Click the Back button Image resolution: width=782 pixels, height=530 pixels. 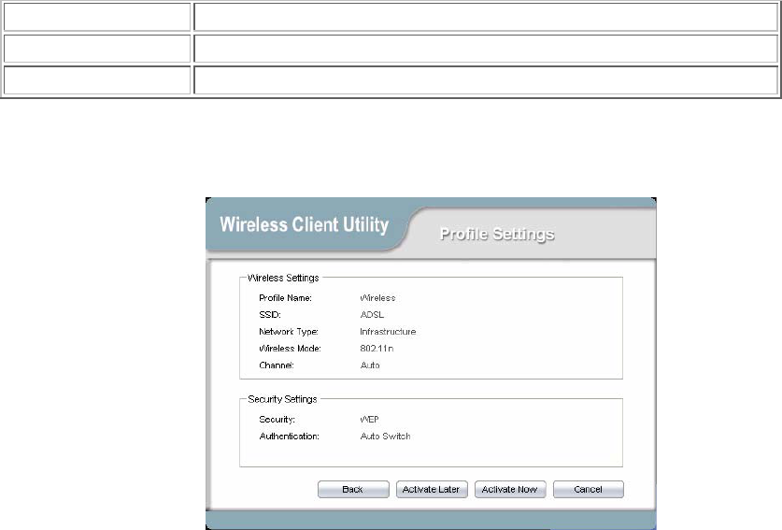click(x=353, y=489)
